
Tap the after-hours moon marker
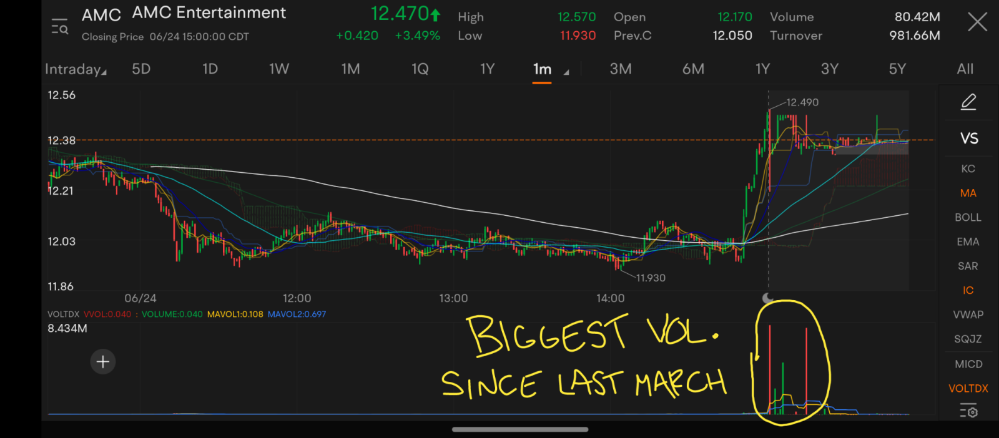[x=768, y=298]
